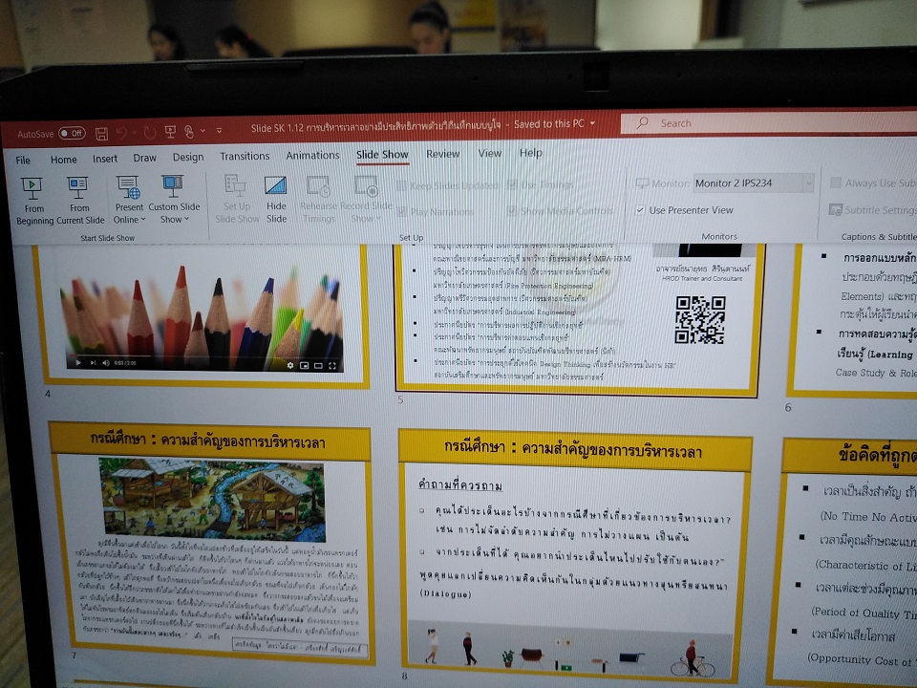Viewport: 917px width, 688px height.
Task: Toggle the Play Narrations checkbox
Action: point(402,211)
